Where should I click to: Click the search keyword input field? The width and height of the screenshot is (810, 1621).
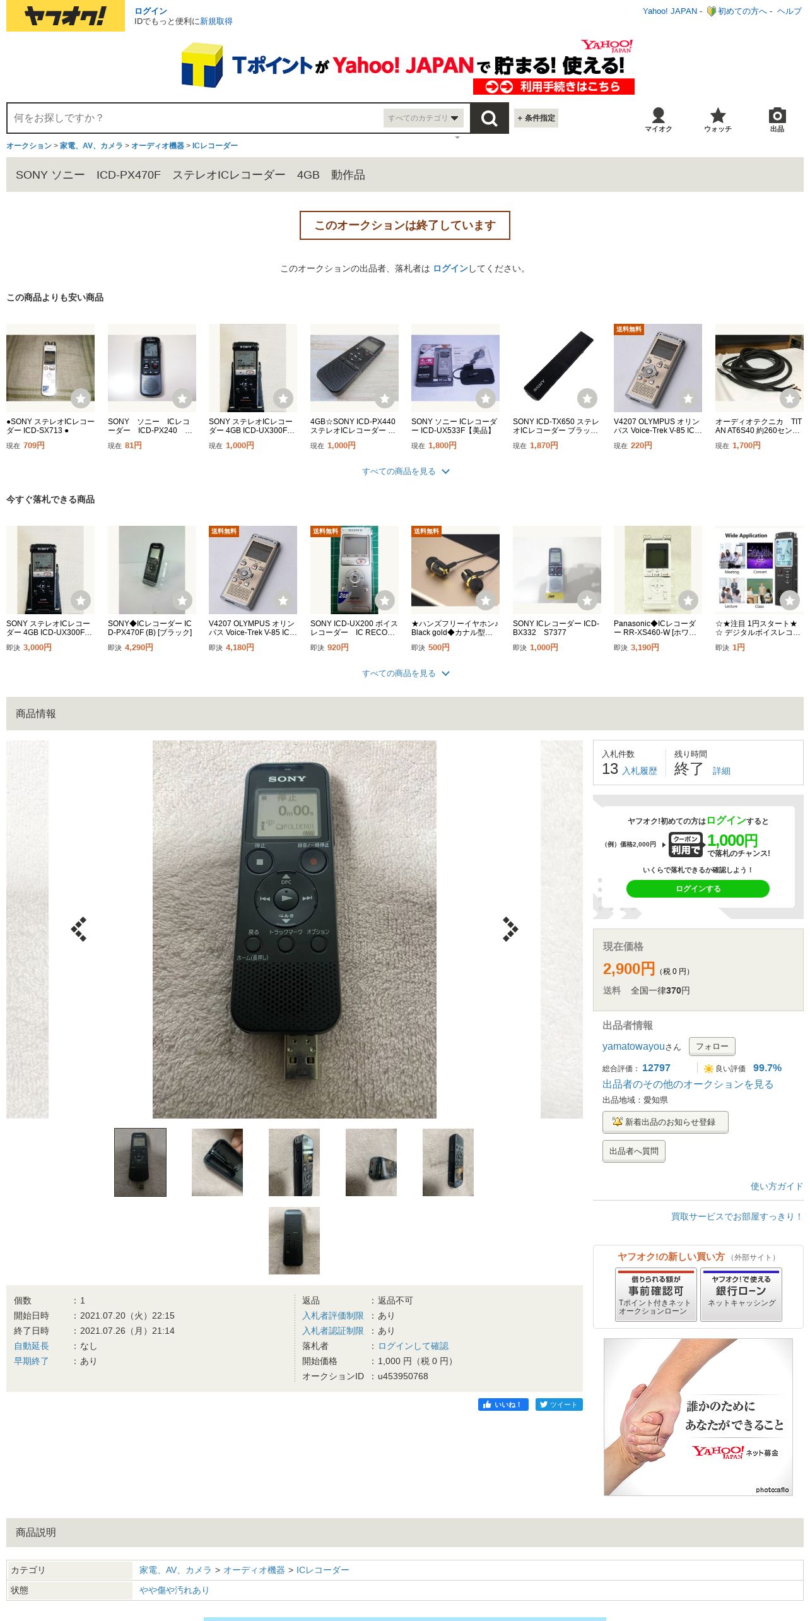(196, 118)
